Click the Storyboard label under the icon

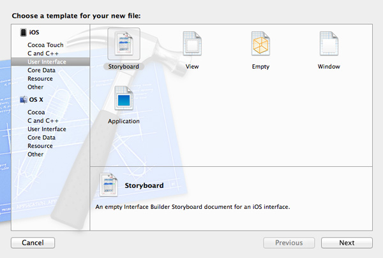[x=124, y=67]
